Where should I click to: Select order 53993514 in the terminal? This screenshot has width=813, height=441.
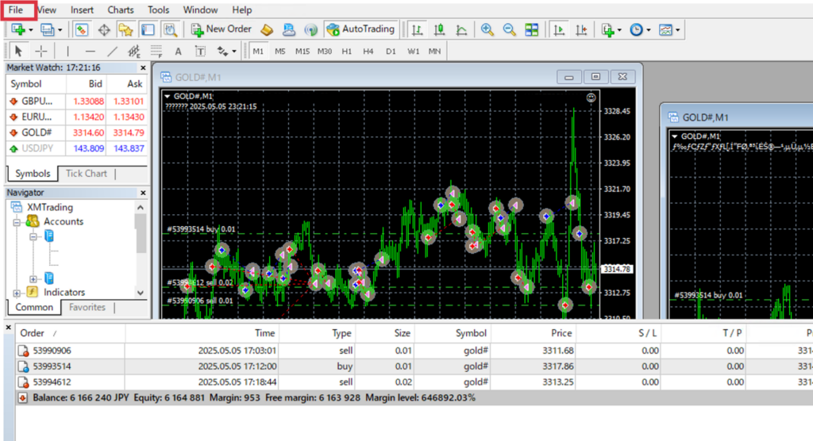(413, 366)
